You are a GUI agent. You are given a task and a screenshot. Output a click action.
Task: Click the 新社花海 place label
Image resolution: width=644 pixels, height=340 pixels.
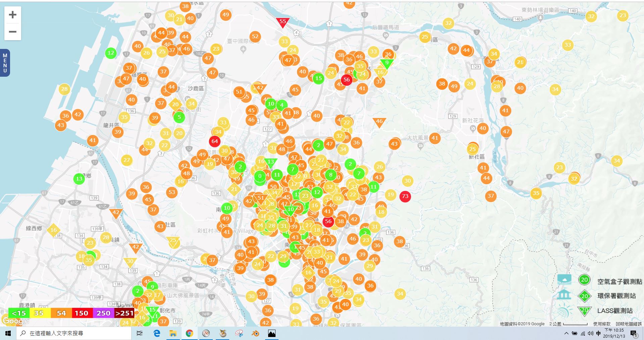(x=473, y=120)
